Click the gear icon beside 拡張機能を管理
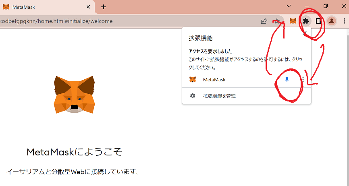This screenshot has height=186, width=349. click(193, 96)
